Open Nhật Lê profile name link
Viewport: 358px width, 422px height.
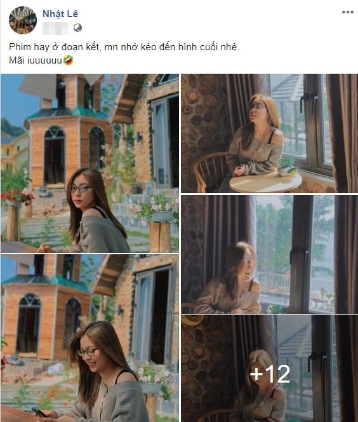pyautogui.click(x=60, y=14)
